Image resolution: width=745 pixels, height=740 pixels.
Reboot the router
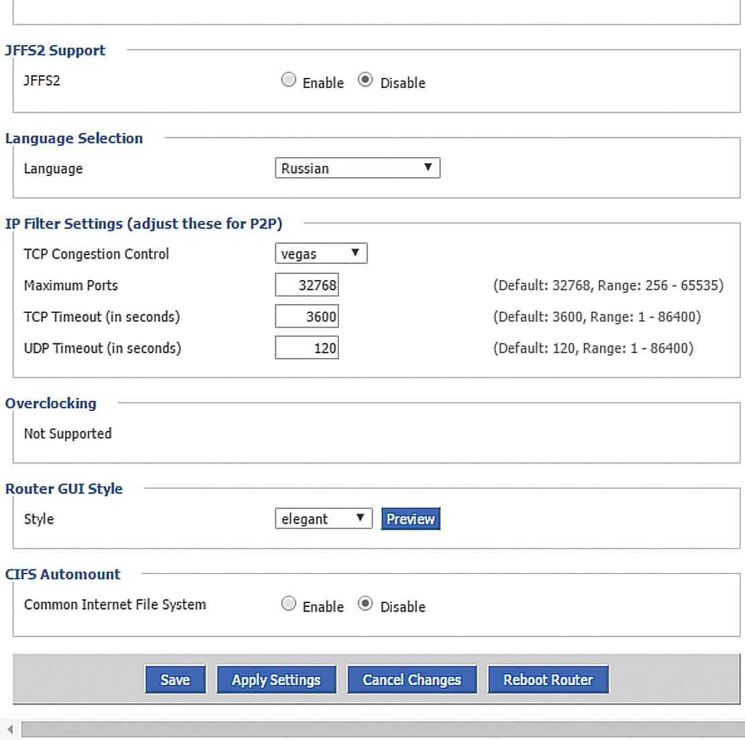[548, 680]
